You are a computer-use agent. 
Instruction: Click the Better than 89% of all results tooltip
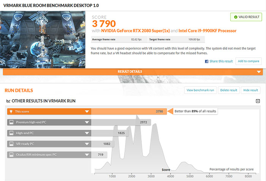pyautogui.click(x=195, y=111)
